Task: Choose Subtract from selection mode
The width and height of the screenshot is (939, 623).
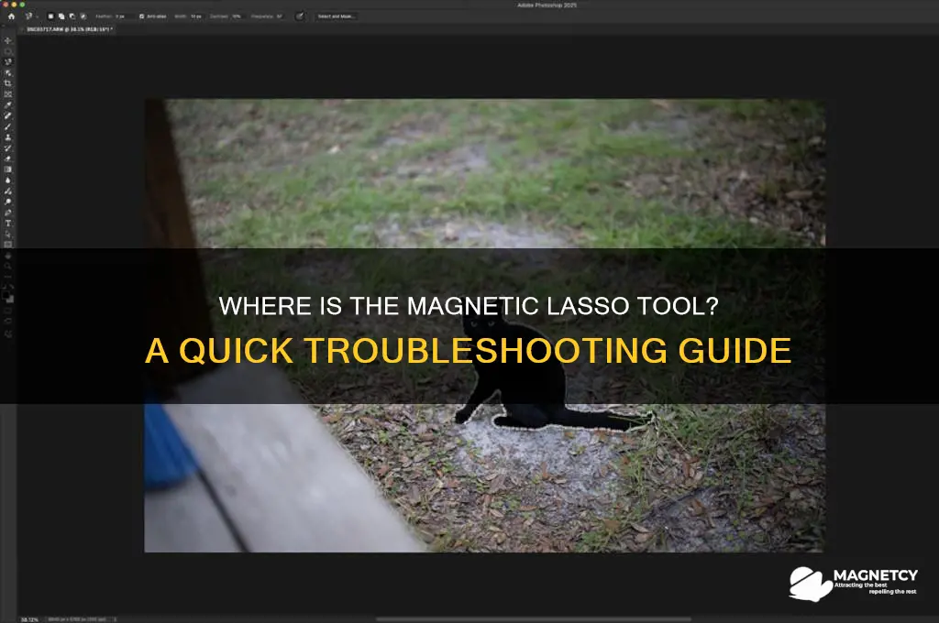Action: pyautogui.click(x=72, y=16)
